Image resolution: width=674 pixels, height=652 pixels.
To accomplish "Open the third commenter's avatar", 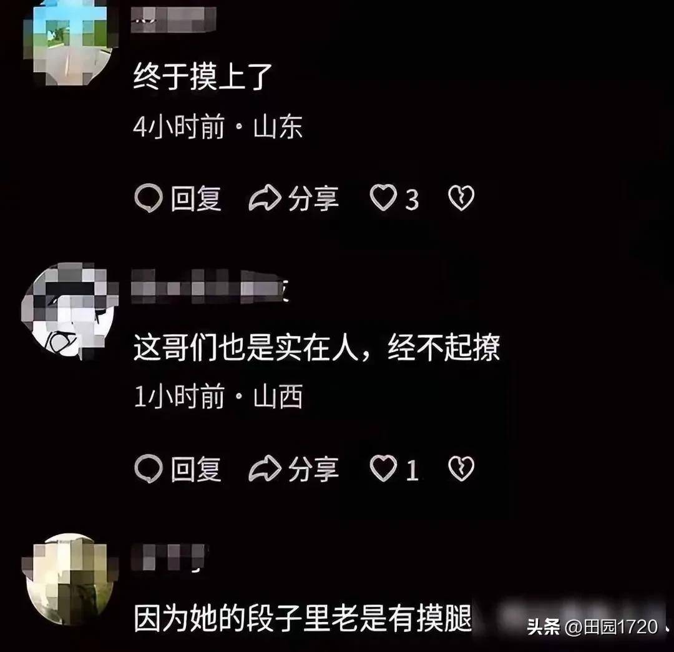I will 70,580.
